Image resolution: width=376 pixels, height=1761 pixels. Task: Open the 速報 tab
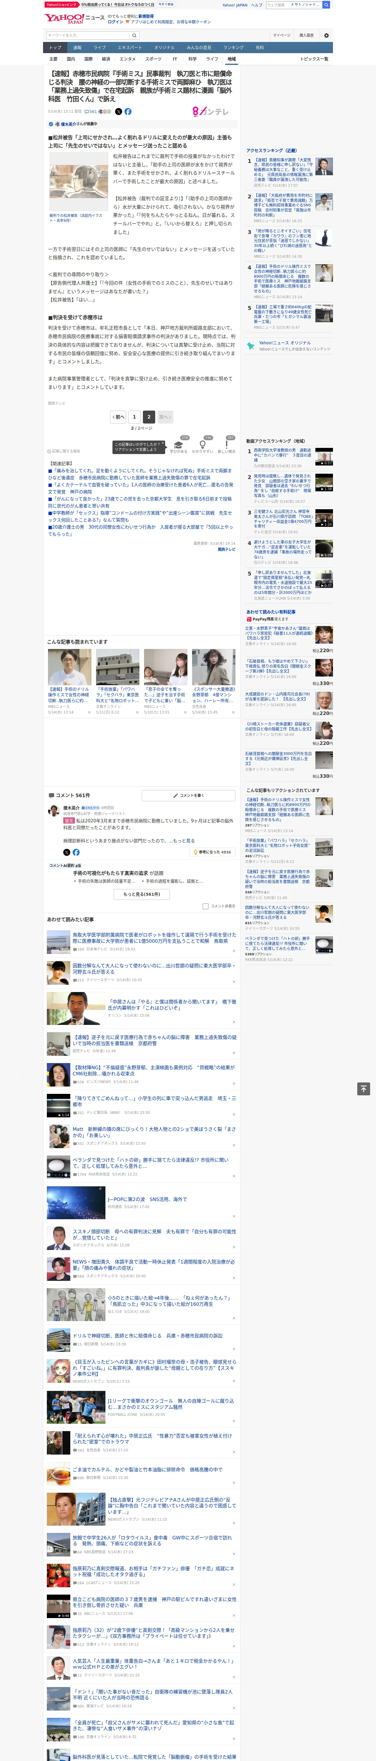click(x=77, y=48)
